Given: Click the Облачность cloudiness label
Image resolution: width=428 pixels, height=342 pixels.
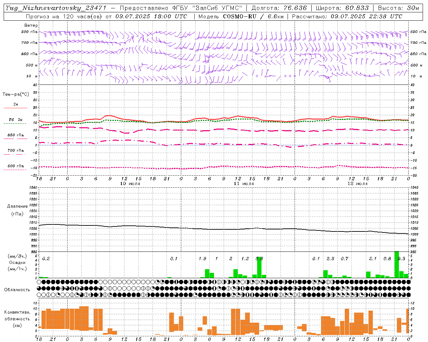Looking at the screenshot, I should tap(17, 290).
